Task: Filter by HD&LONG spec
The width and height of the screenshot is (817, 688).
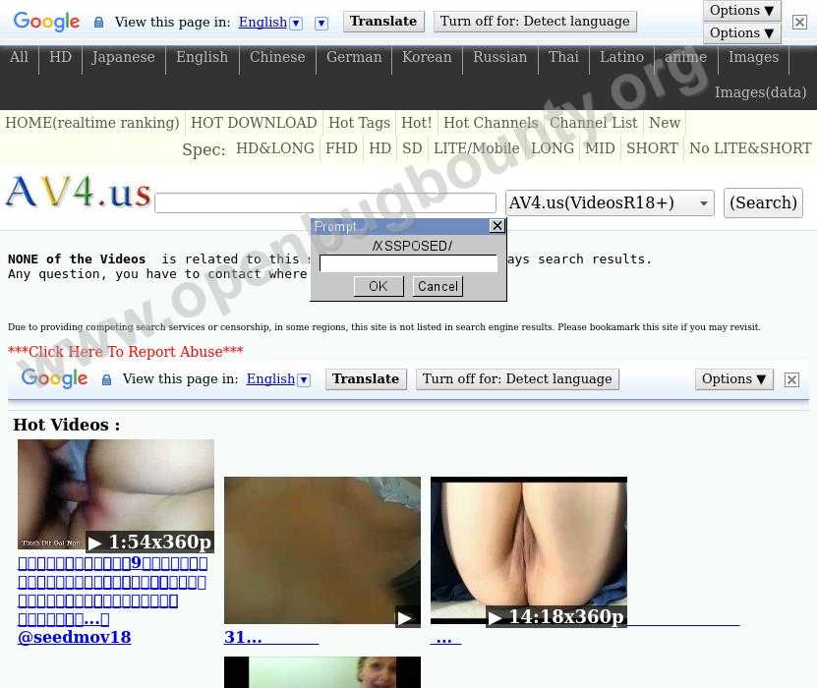Action: [275, 148]
